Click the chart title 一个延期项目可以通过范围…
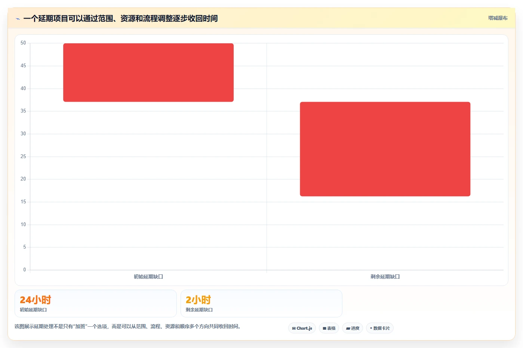 120,18
